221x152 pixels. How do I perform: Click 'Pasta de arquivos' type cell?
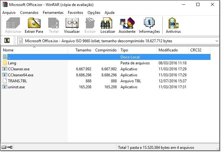[x=135, y=63]
